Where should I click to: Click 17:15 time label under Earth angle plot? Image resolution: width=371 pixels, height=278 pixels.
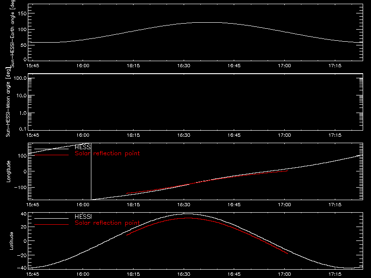pos(335,66)
